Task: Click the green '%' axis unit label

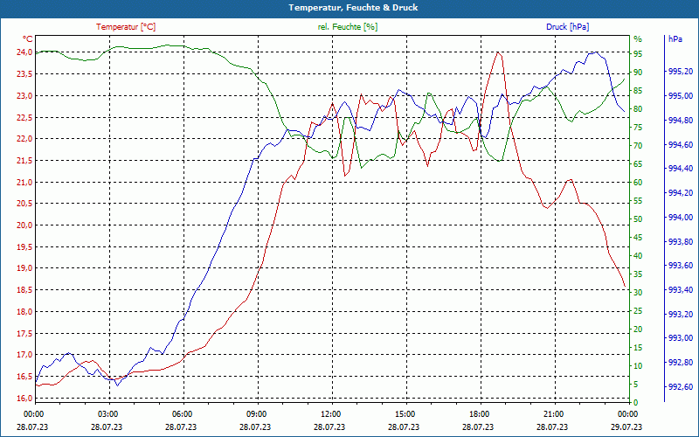Action: [x=638, y=39]
